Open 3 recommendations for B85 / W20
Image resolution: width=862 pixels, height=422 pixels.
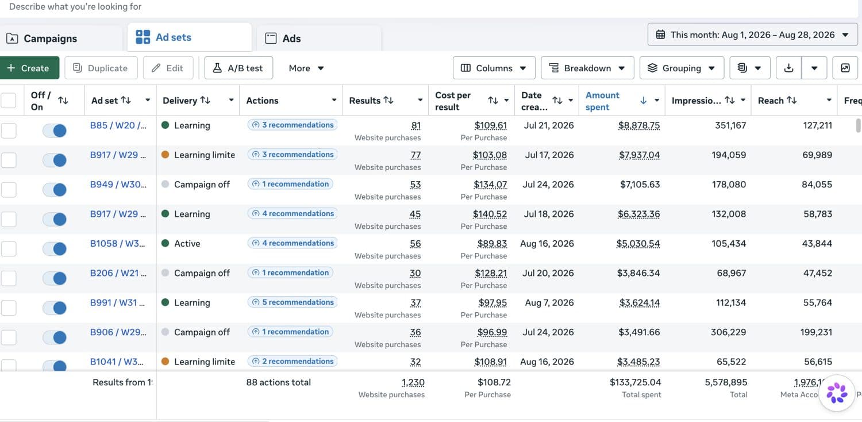pyautogui.click(x=293, y=125)
